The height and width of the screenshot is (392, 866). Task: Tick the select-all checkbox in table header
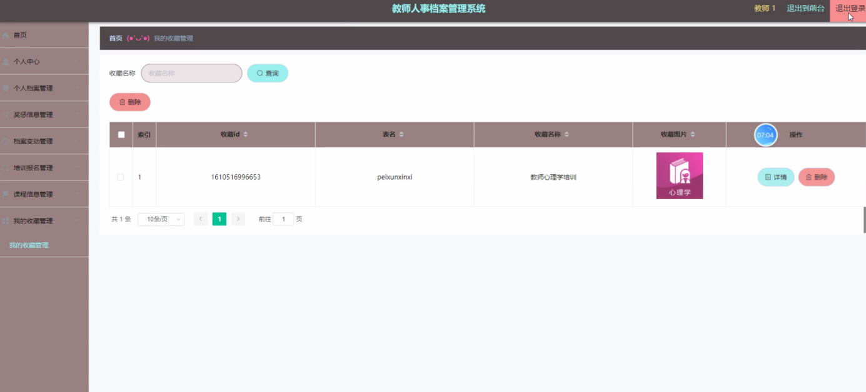pyautogui.click(x=121, y=135)
